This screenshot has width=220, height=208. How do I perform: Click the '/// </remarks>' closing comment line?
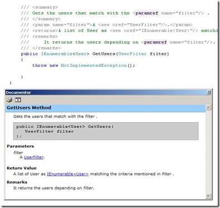click(x=41, y=48)
